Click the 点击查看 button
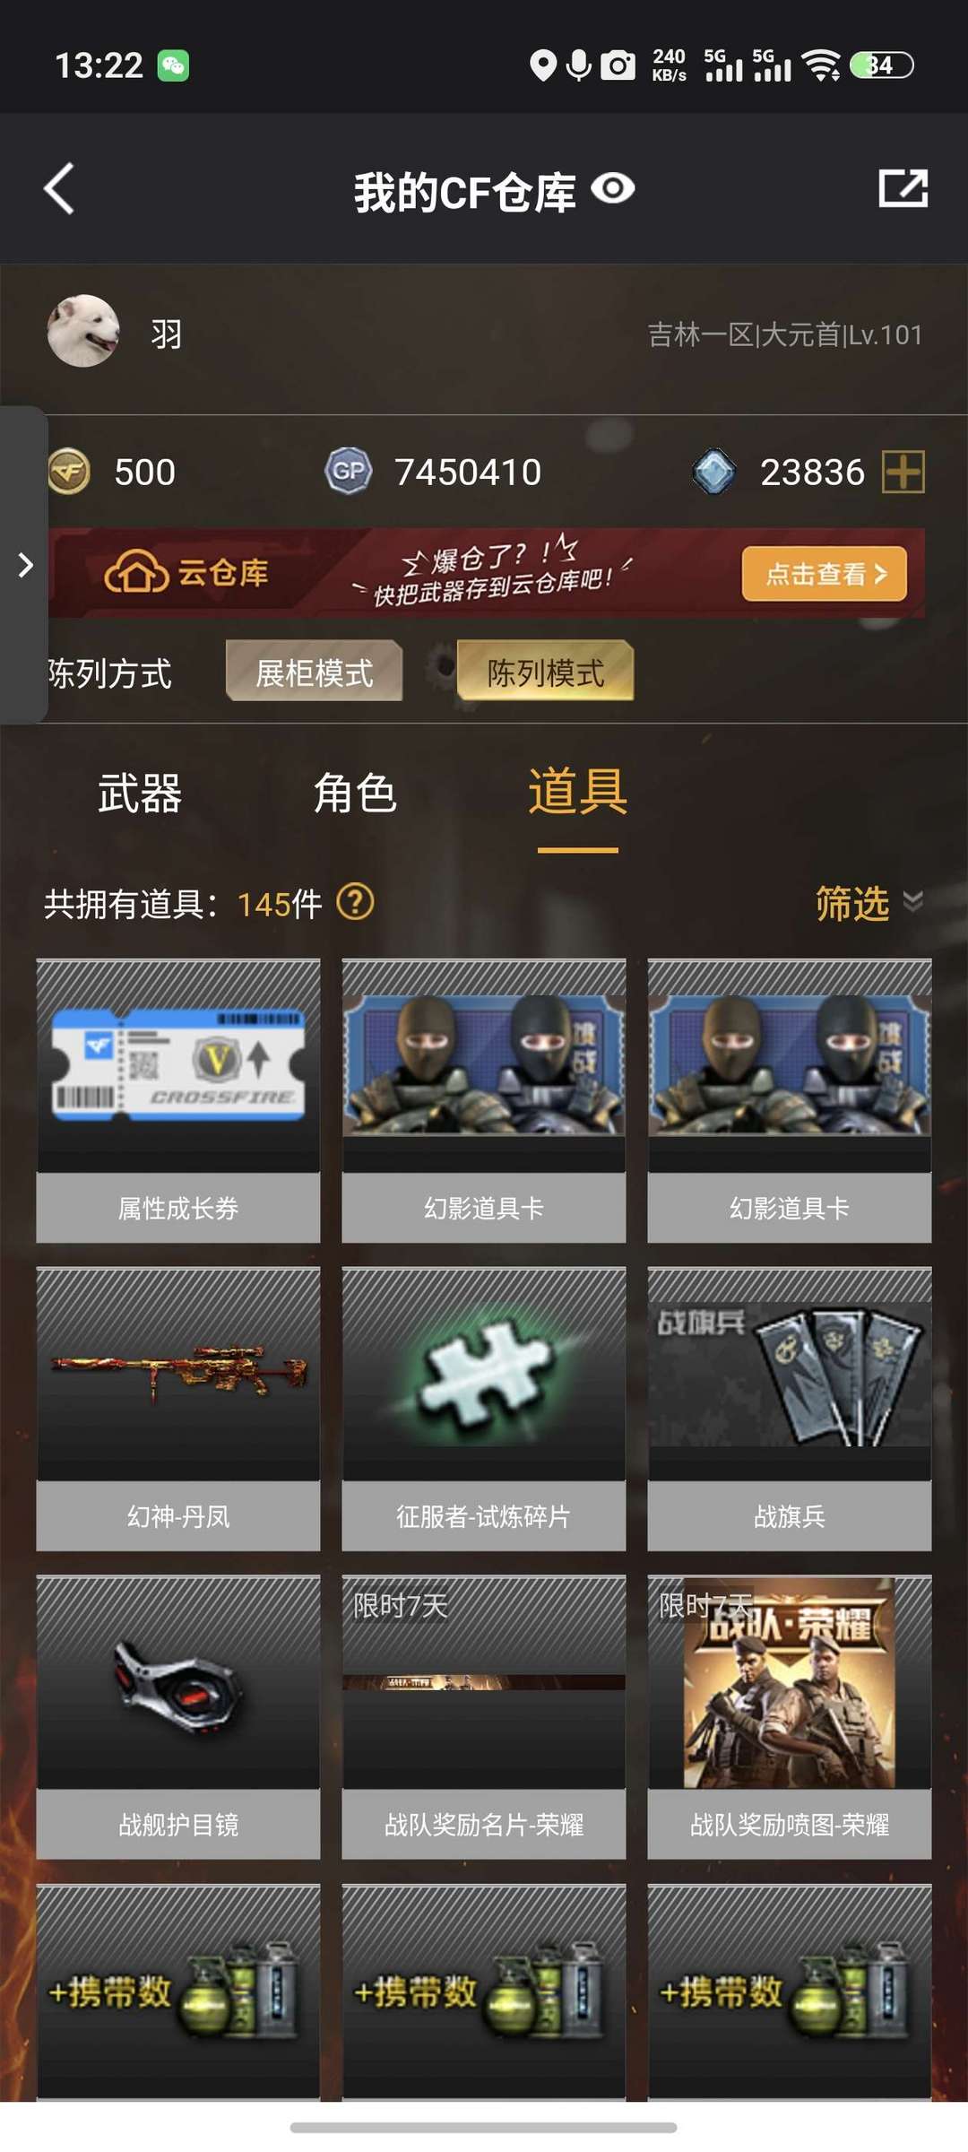Screen dimensions: 968x2152 [x=825, y=573]
